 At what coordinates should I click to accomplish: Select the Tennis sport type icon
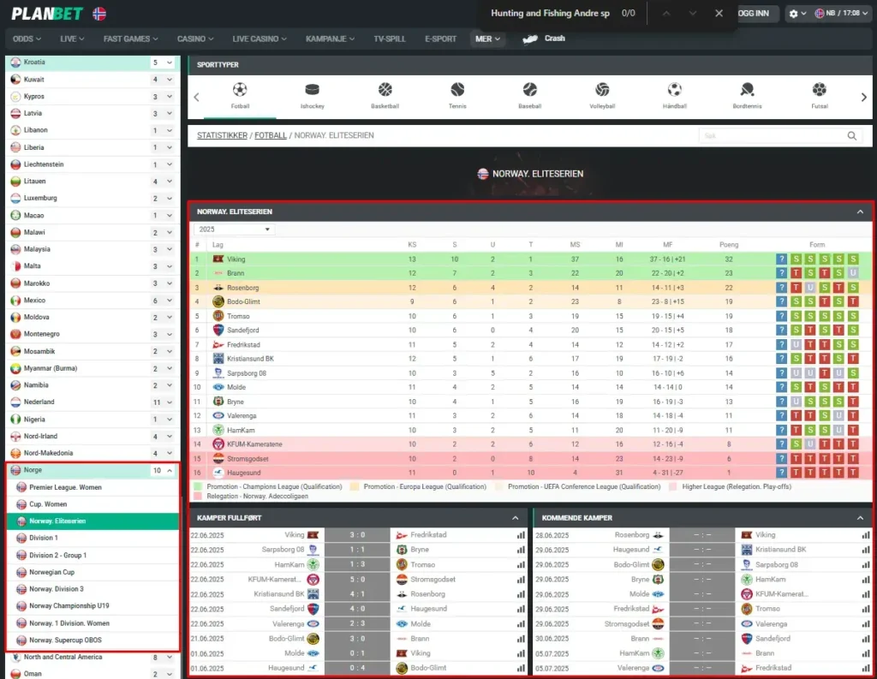tap(457, 90)
